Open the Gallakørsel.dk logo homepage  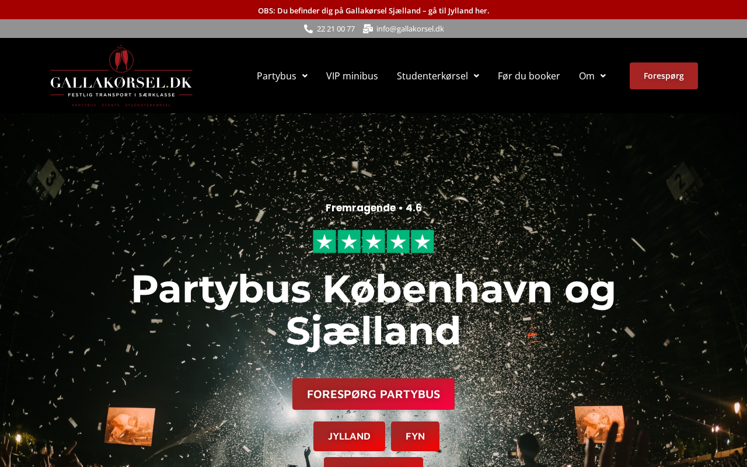coord(121,76)
